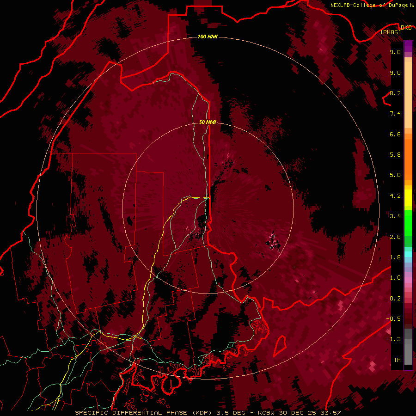Viewport: 416px width, 416px height.
Task: Click the NEXLAB-College of DuPage label
Action: [x=369, y=5]
